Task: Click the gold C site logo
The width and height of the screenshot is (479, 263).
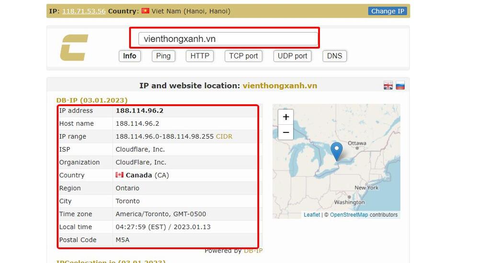Action: (x=74, y=47)
